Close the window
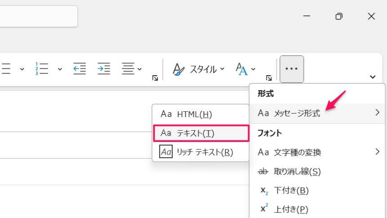The height and width of the screenshot is (218, 387). [x=371, y=16]
